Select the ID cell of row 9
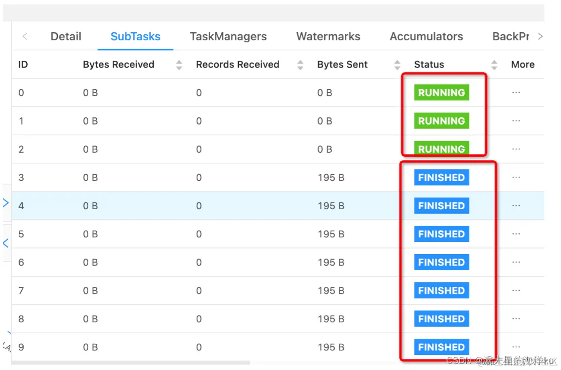The image size is (561, 370). point(21,347)
